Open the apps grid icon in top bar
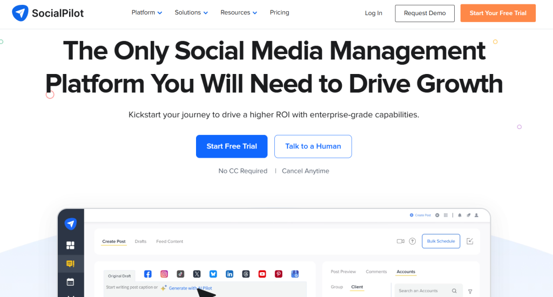Viewport: 553px width, 297px height. 446,215
